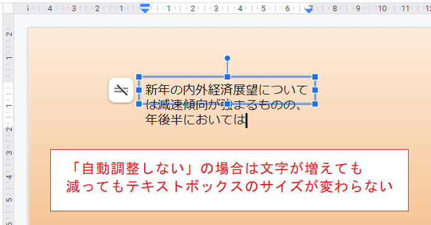
Task: Click text line 'は減速傾向が強まるものの、'
Action: [x=224, y=105]
